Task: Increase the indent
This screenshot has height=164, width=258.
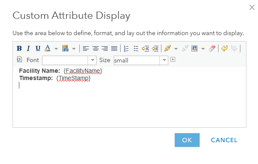Action: coord(146,48)
